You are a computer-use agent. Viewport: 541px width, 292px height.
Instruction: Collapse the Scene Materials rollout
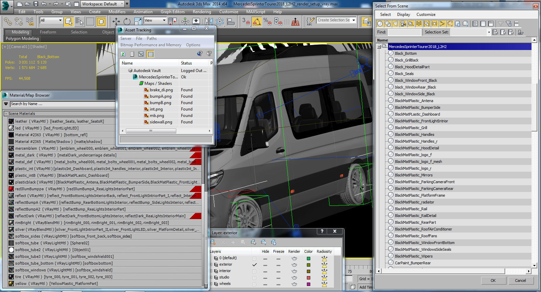point(6,114)
